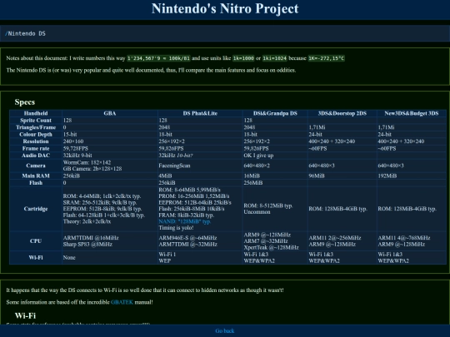Screen dimensions: 450x337
Task: Click the CPU row label
Action: click(x=36, y=241)
